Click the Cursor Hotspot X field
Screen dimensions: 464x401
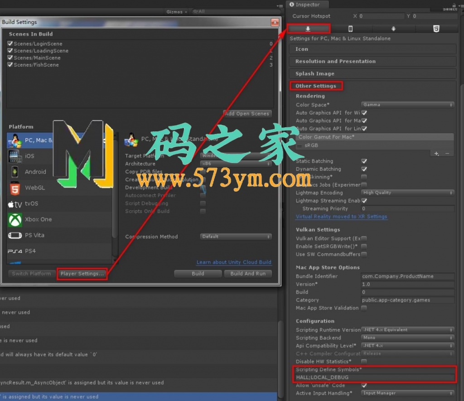tap(381, 16)
